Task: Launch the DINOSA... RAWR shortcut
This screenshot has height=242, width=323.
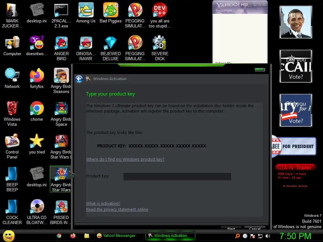Action: [86, 48]
